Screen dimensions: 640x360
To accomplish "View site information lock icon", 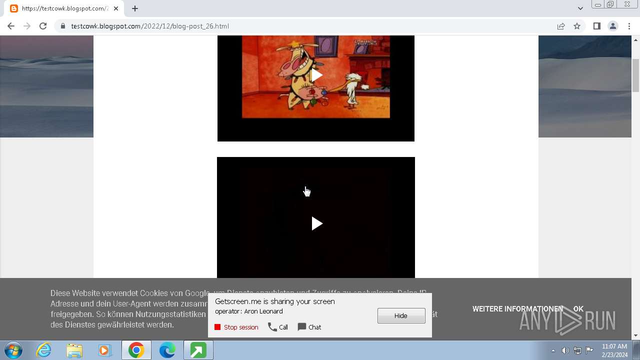I will tap(62, 26).
